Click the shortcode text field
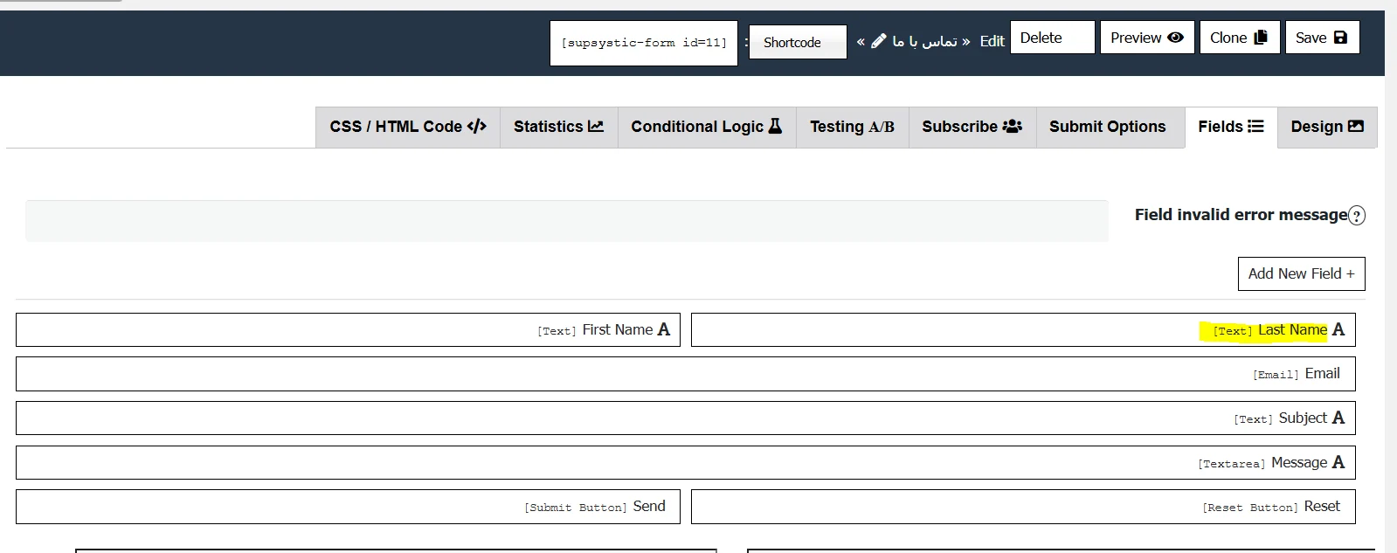The width and height of the screenshot is (1397, 553). 643,43
